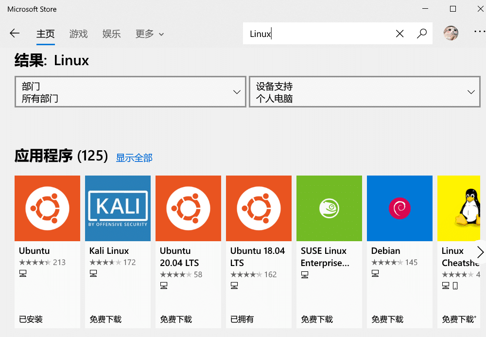This screenshot has height=337, width=486.
Task: Click the Ubuntu 20.04 rating 58
Action: pos(181,274)
